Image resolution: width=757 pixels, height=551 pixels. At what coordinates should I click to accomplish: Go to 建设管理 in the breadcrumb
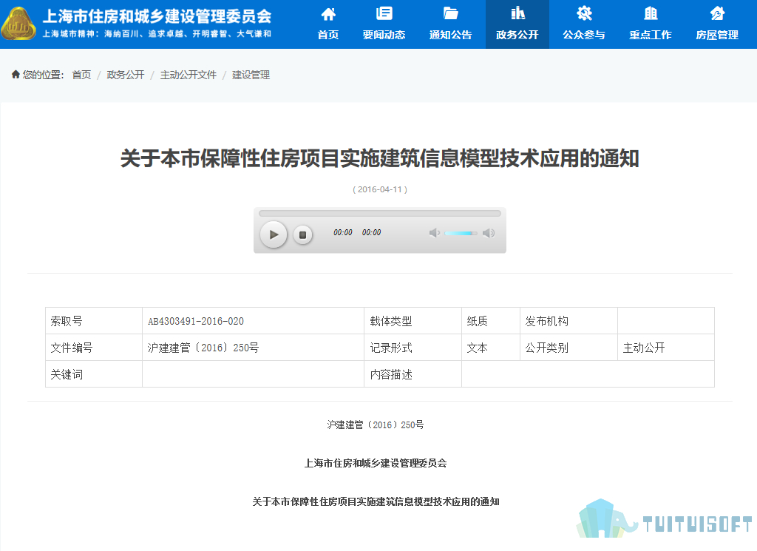[x=251, y=75]
